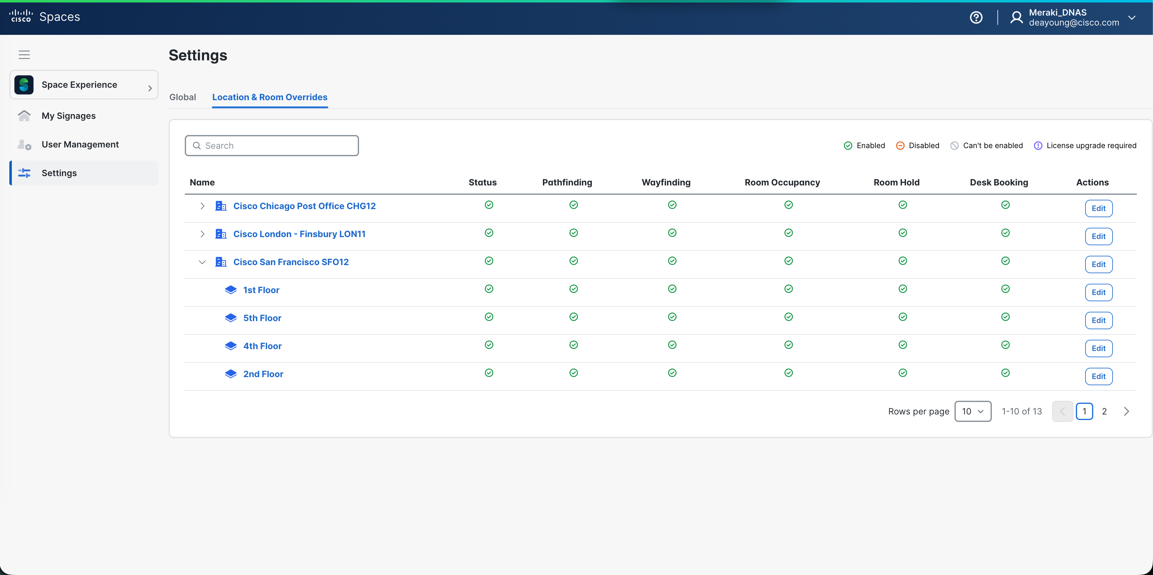Image resolution: width=1153 pixels, height=575 pixels.
Task: Click the User Management people icon
Action: pos(24,145)
